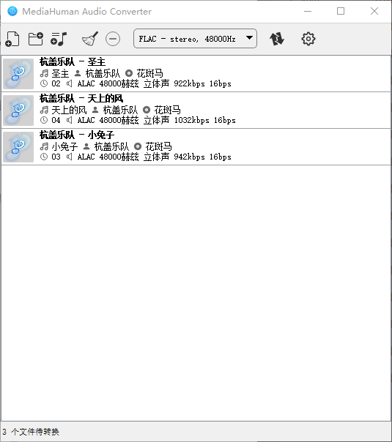Click the album name 花斑马 in 圣主 row
This screenshot has width=392, height=442.
point(150,74)
